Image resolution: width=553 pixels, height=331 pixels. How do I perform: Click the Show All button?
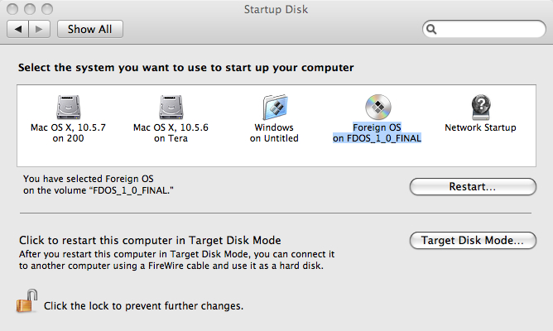click(90, 29)
